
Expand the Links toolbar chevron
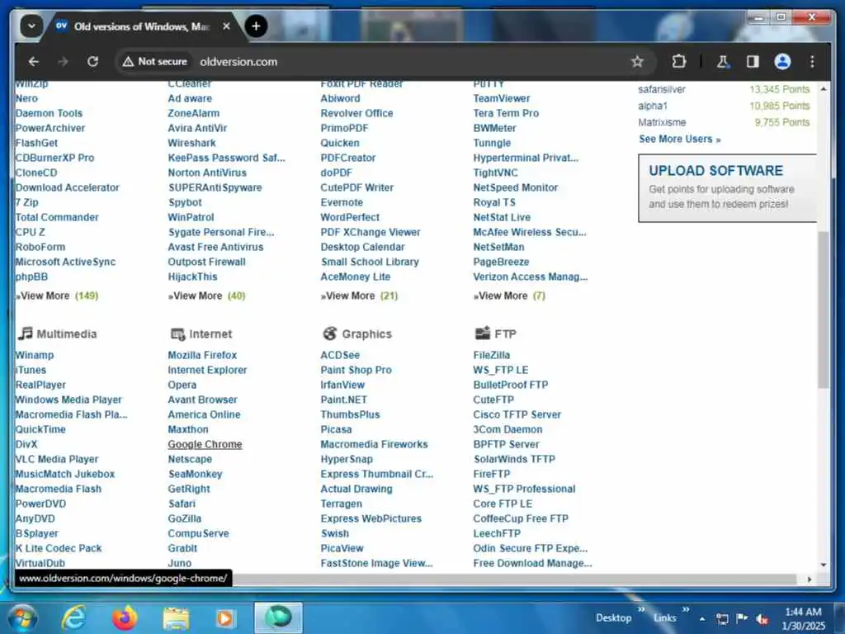coord(686,610)
